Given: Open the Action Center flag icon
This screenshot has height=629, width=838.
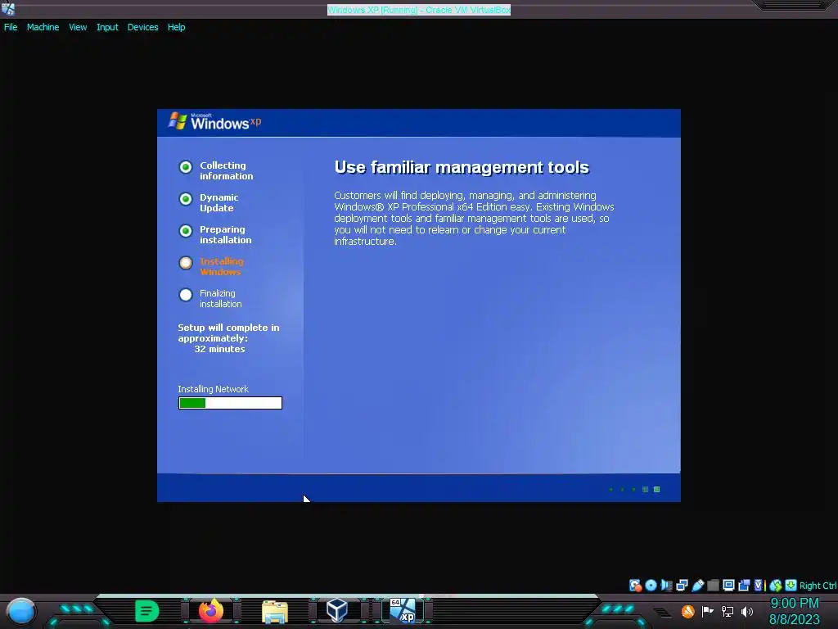Looking at the screenshot, I should [708, 611].
